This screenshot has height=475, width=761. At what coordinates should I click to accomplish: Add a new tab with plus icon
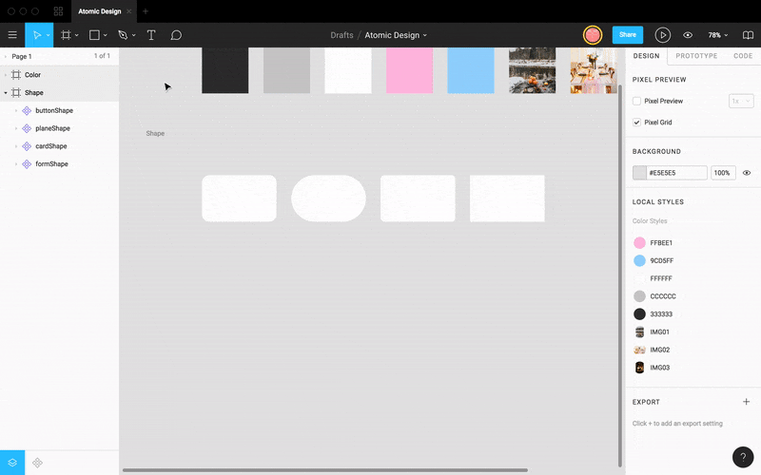(146, 11)
